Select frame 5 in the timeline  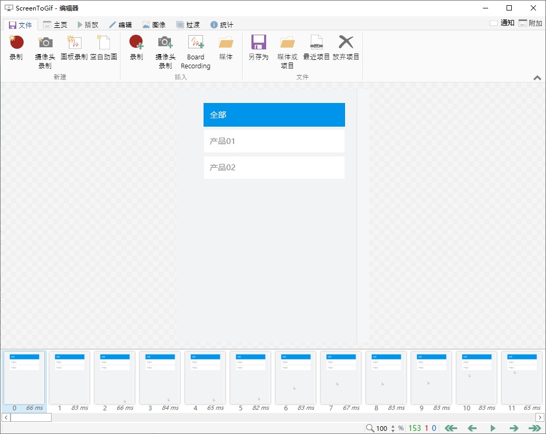pyautogui.click(x=250, y=377)
